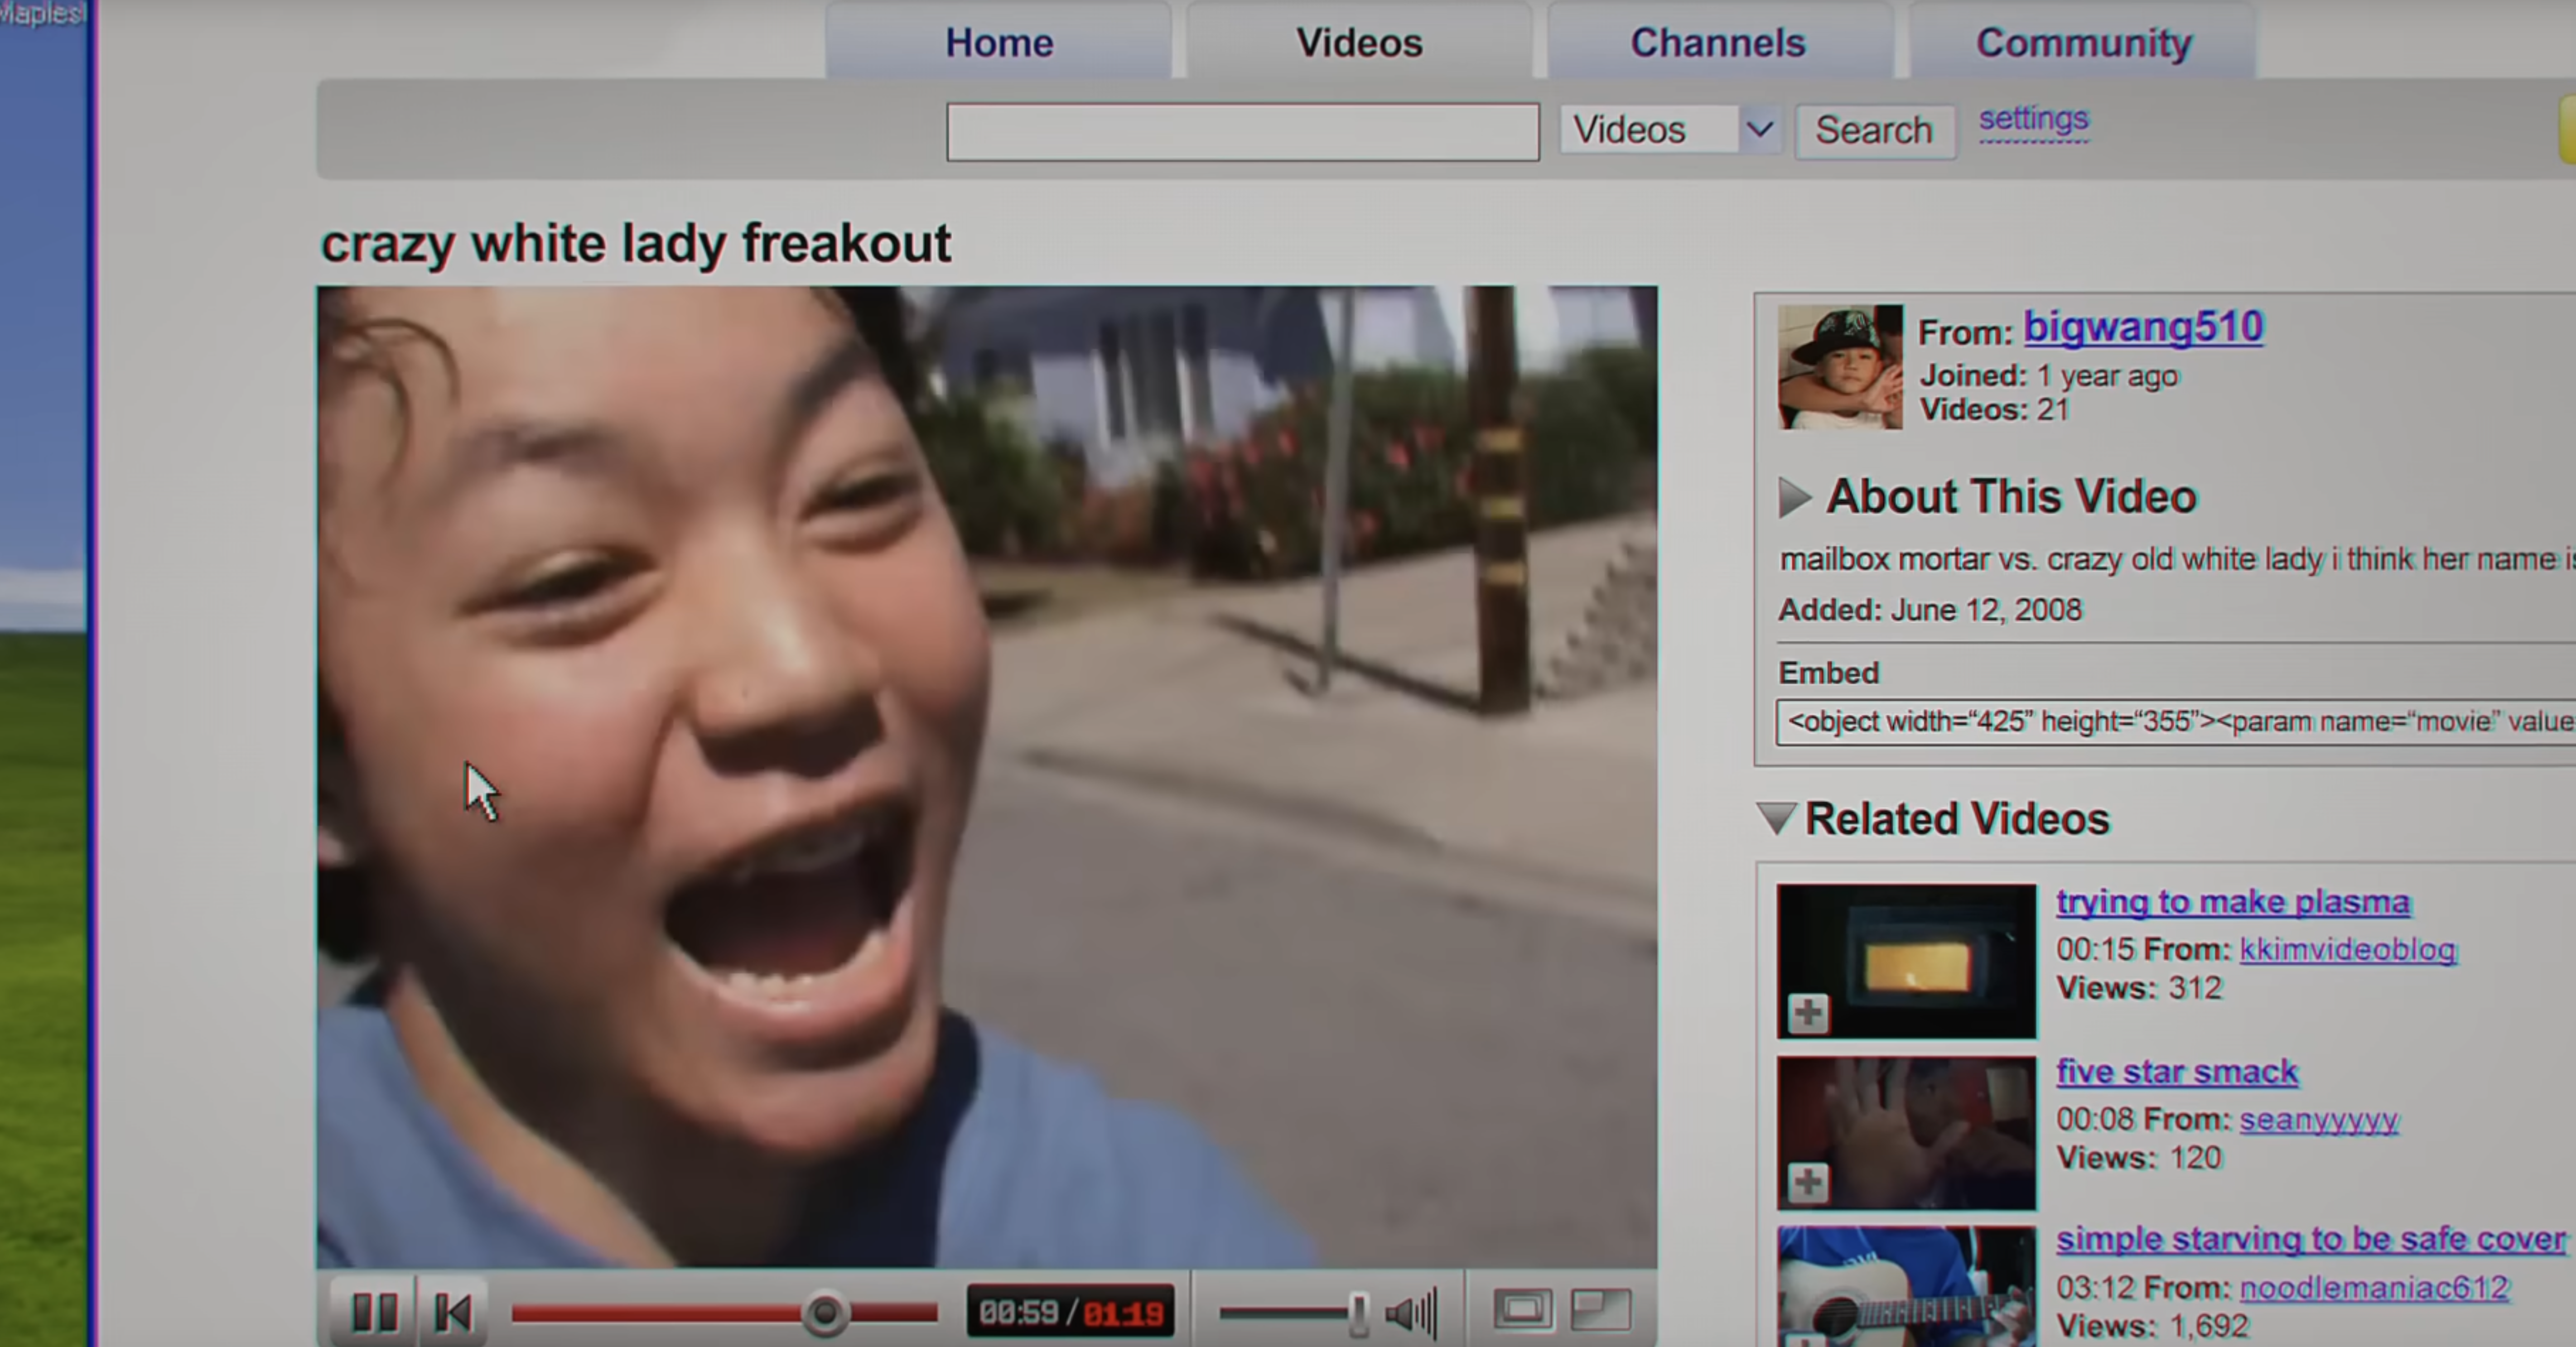Viewport: 2576px width, 1347px height.
Task: Click the 'Joined: 1 year ago' text
Action: 2048,376
